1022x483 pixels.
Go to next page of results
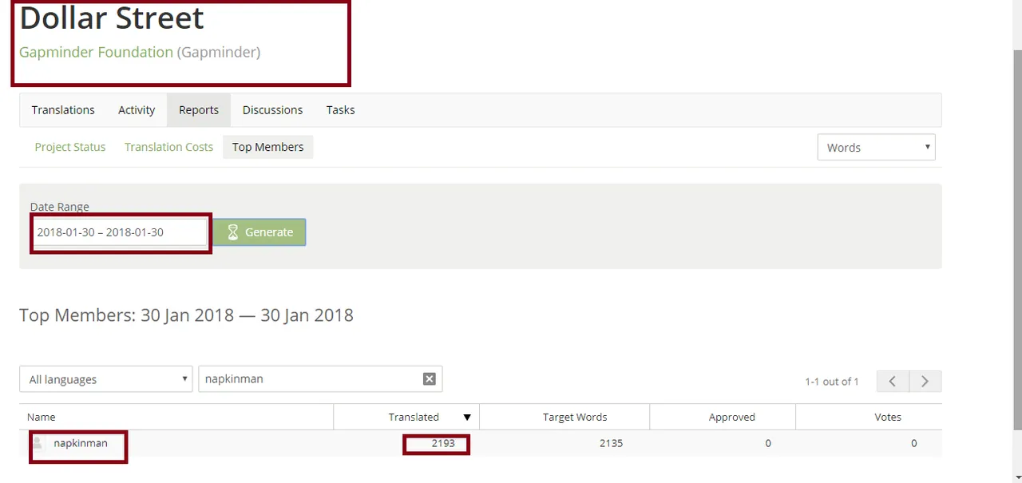click(x=925, y=382)
